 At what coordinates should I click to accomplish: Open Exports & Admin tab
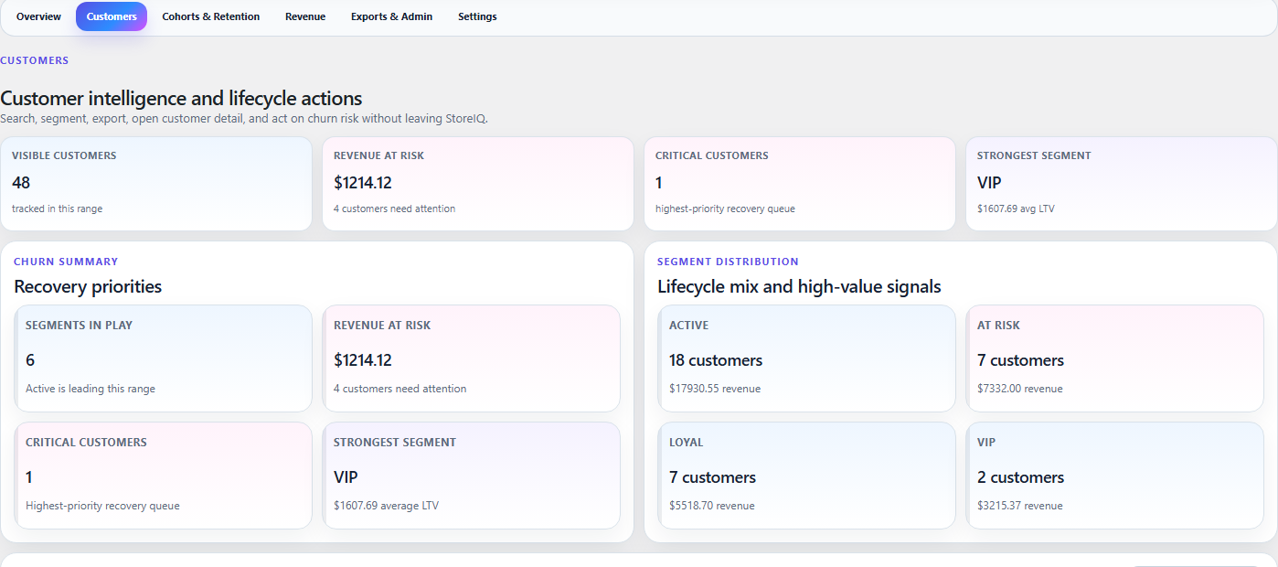[391, 16]
